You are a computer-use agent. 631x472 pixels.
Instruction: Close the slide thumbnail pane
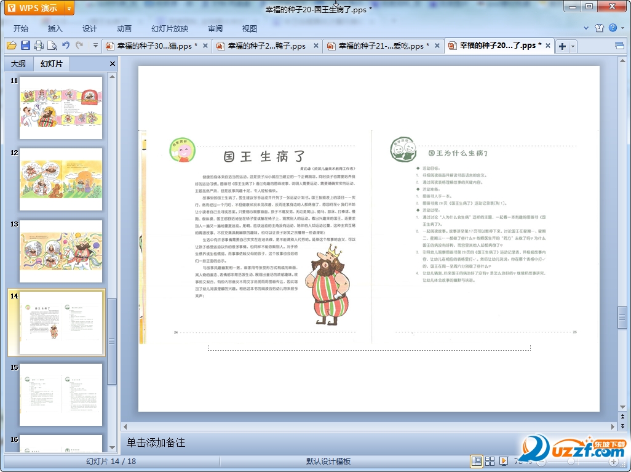113,63
